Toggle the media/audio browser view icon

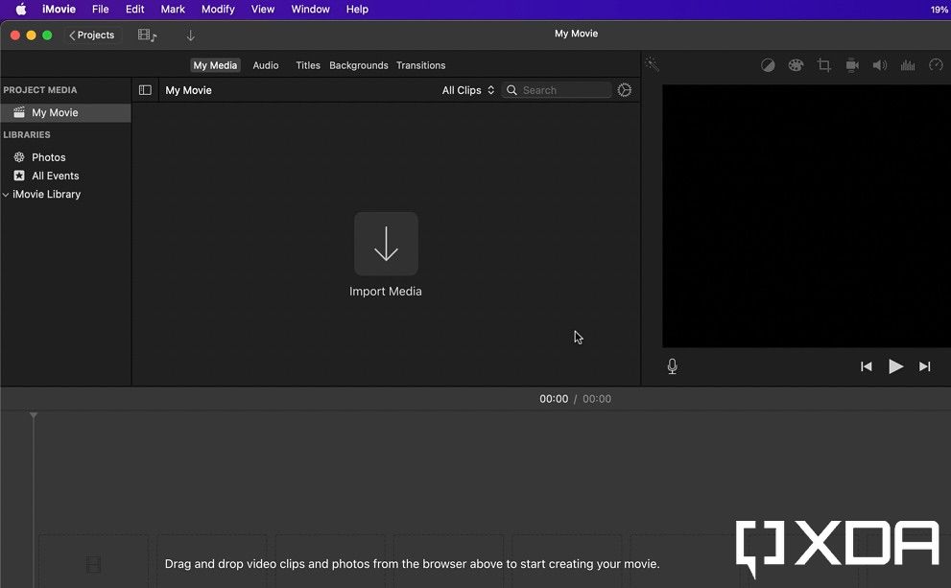[x=146, y=35]
